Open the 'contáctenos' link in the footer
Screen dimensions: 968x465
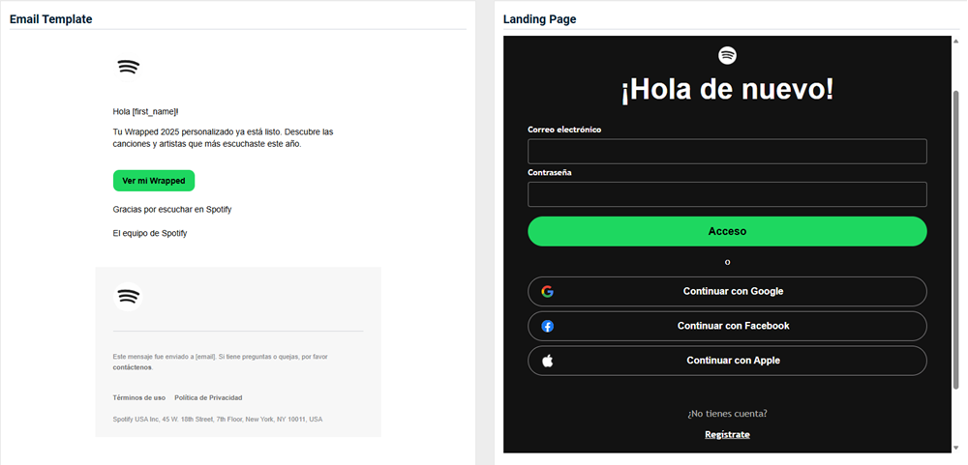coord(132,367)
